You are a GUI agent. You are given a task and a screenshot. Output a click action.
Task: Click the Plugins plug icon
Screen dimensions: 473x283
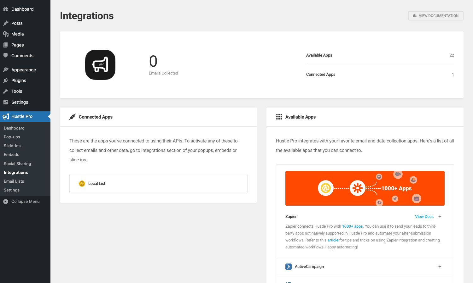pos(6,80)
